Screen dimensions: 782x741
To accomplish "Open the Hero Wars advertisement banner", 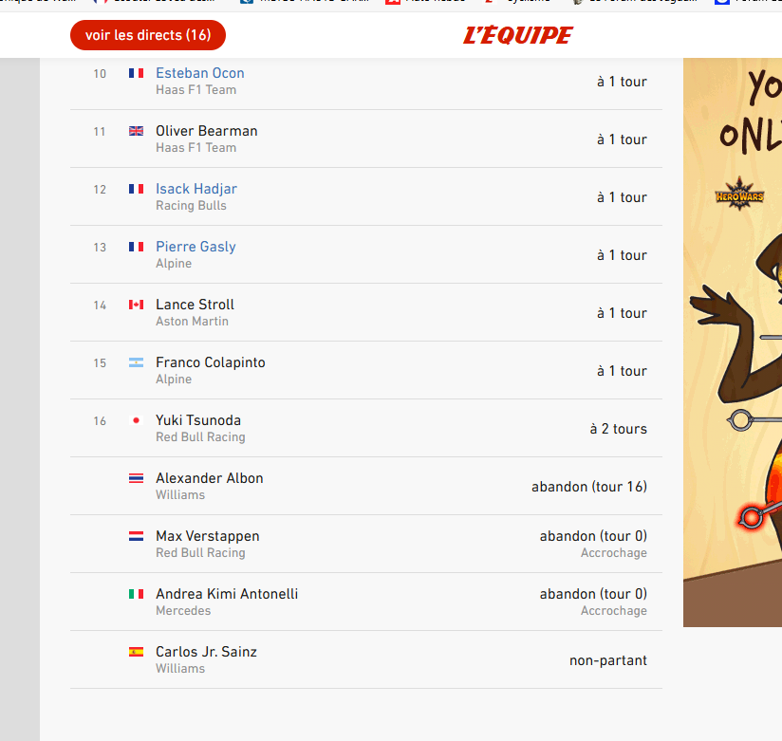I will tap(733, 343).
